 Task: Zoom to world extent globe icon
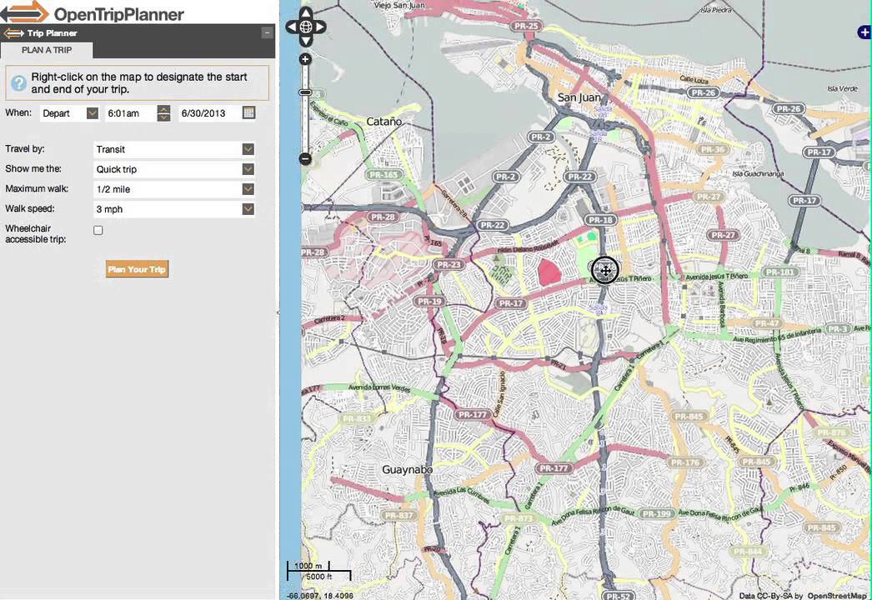click(x=306, y=27)
